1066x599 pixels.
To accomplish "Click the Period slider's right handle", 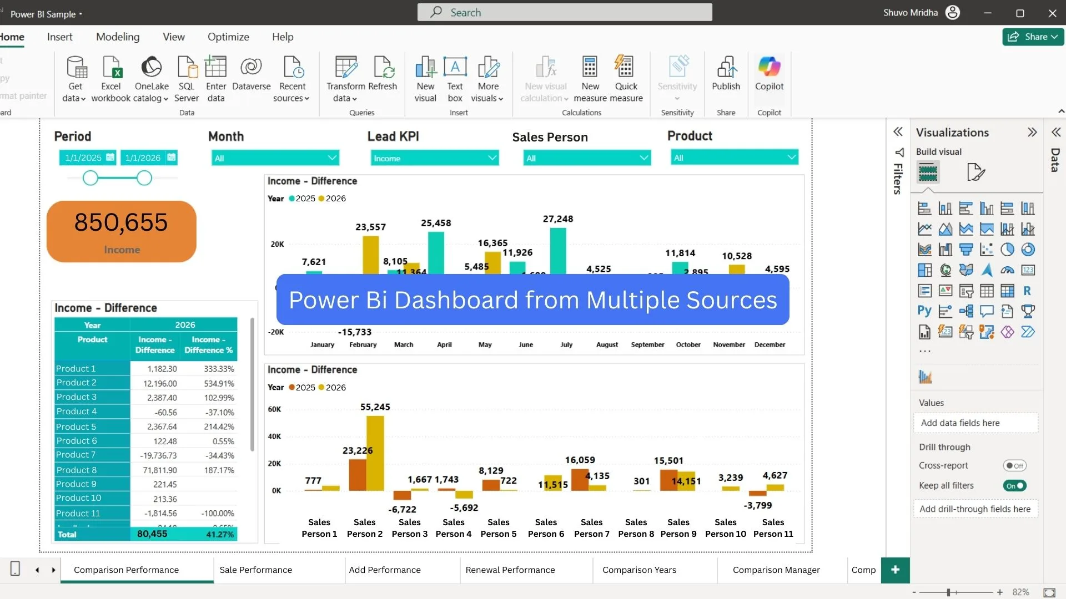I will 144,178.
